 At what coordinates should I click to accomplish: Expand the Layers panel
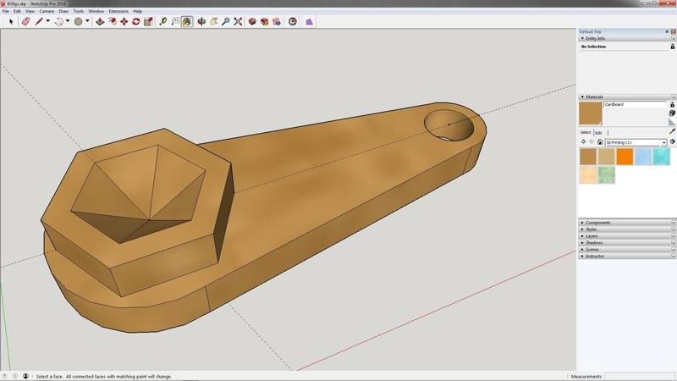pos(592,236)
